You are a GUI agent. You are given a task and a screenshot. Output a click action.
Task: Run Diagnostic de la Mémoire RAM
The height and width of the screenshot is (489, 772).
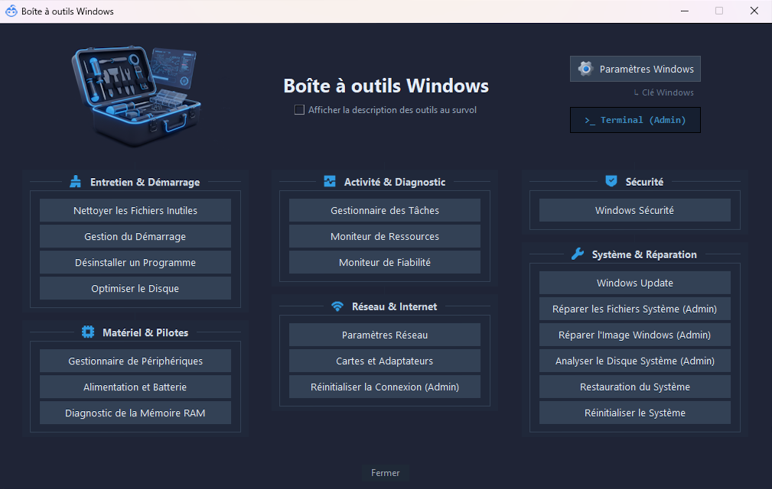pos(135,413)
